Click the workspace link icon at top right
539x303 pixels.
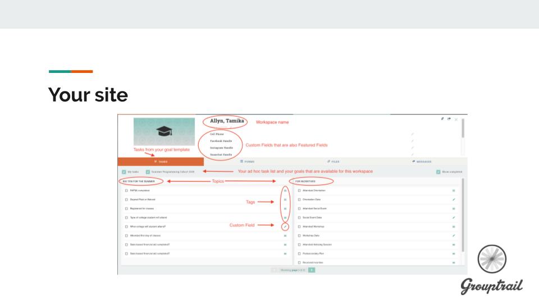point(442,119)
